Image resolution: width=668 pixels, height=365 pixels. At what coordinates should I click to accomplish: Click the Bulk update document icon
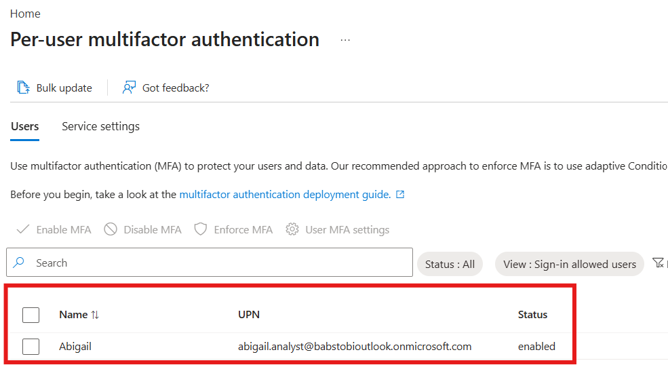point(24,88)
